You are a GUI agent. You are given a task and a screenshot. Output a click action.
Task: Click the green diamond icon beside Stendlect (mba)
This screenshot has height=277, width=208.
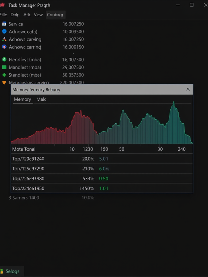[4, 75]
